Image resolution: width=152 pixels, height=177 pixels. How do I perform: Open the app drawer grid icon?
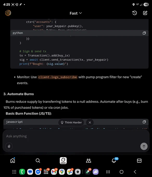click(14, 172)
